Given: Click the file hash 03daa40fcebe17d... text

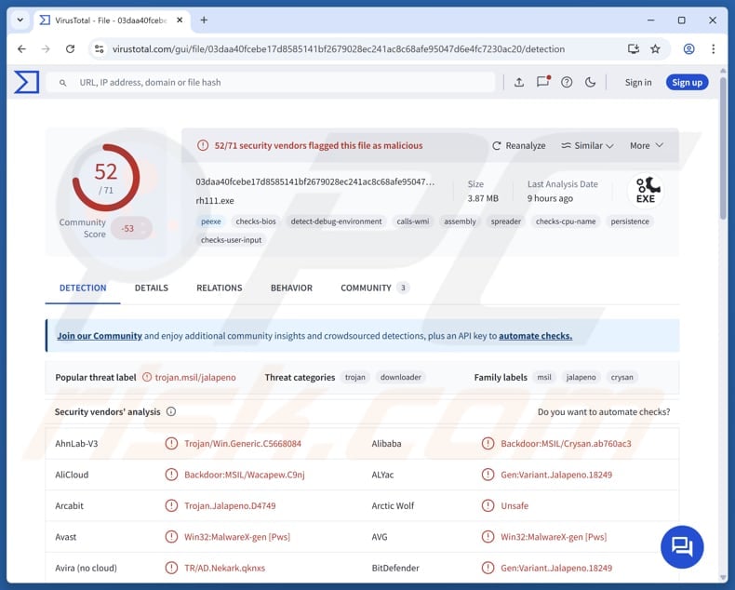Looking at the screenshot, I should point(315,182).
